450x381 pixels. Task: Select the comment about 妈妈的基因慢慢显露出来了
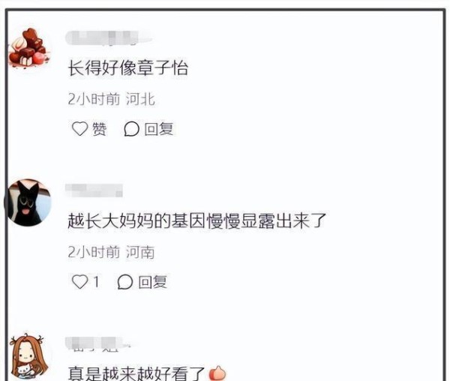point(197,220)
